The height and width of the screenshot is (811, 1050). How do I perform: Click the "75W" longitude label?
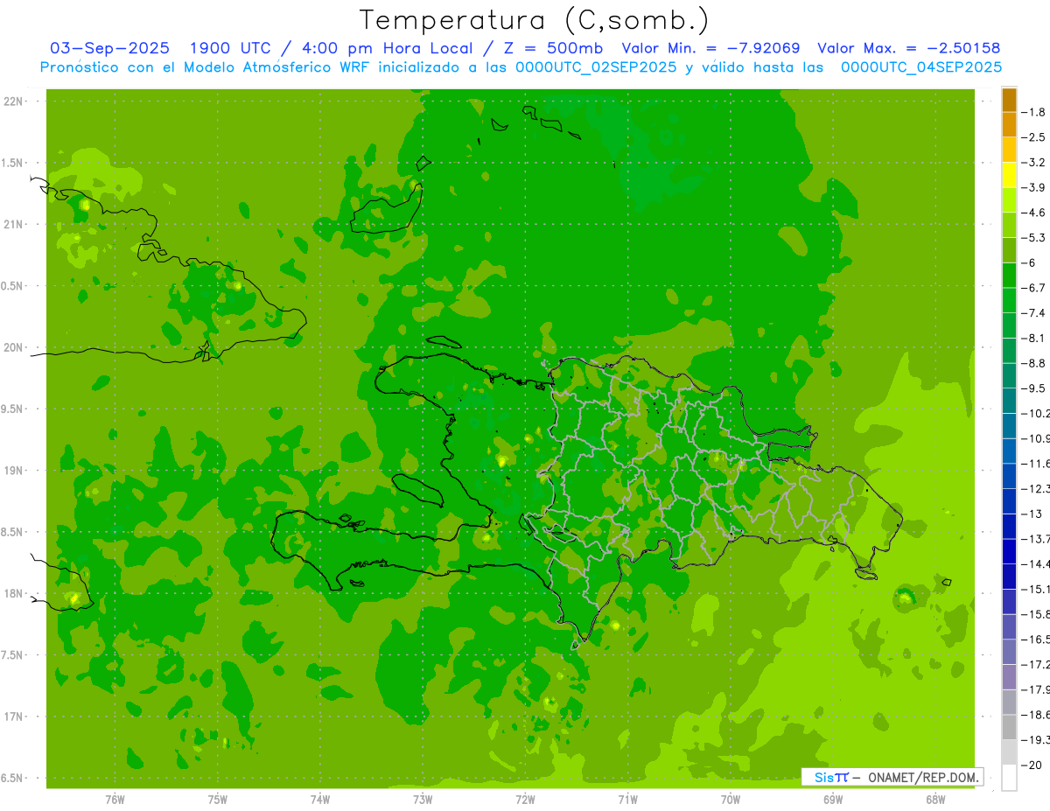(x=217, y=800)
